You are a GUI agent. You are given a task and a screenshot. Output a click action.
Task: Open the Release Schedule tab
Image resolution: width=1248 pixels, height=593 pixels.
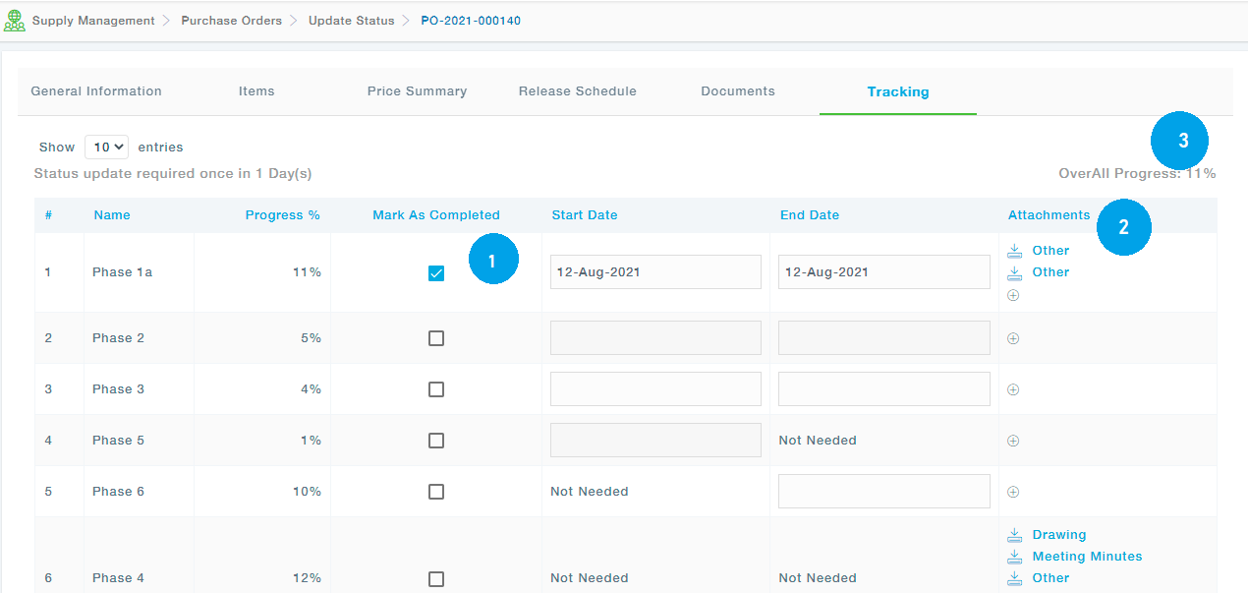pos(577,91)
